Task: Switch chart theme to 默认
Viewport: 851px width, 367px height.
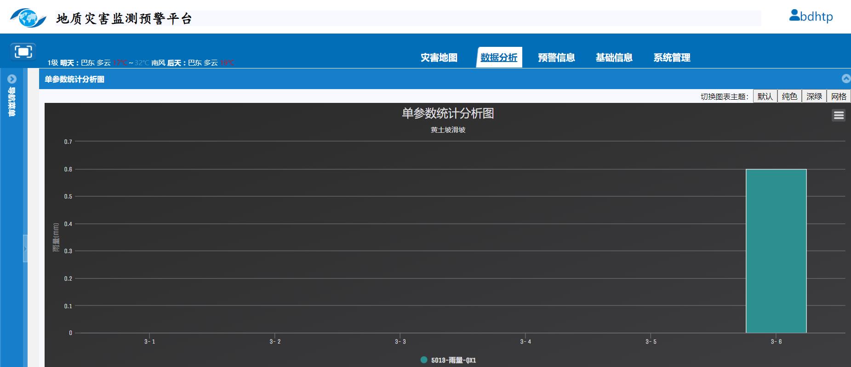Action: (x=765, y=96)
